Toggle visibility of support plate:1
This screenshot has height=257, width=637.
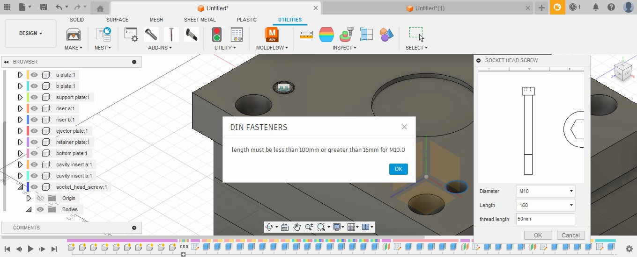point(34,97)
